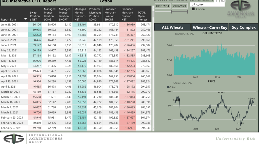Click the producer net value -124,257
The width and height of the screenshot is (259, 145).
pos(129,50)
